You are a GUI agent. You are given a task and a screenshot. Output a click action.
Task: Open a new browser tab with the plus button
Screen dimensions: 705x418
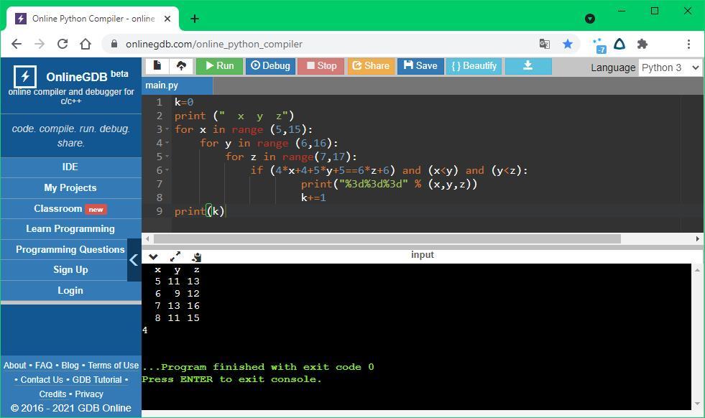(x=195, y=19)
